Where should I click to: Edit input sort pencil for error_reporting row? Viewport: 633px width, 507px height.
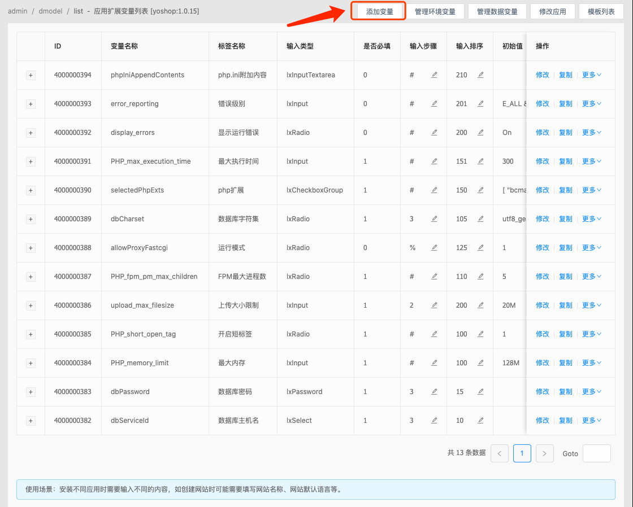click(x=480, y=104)
